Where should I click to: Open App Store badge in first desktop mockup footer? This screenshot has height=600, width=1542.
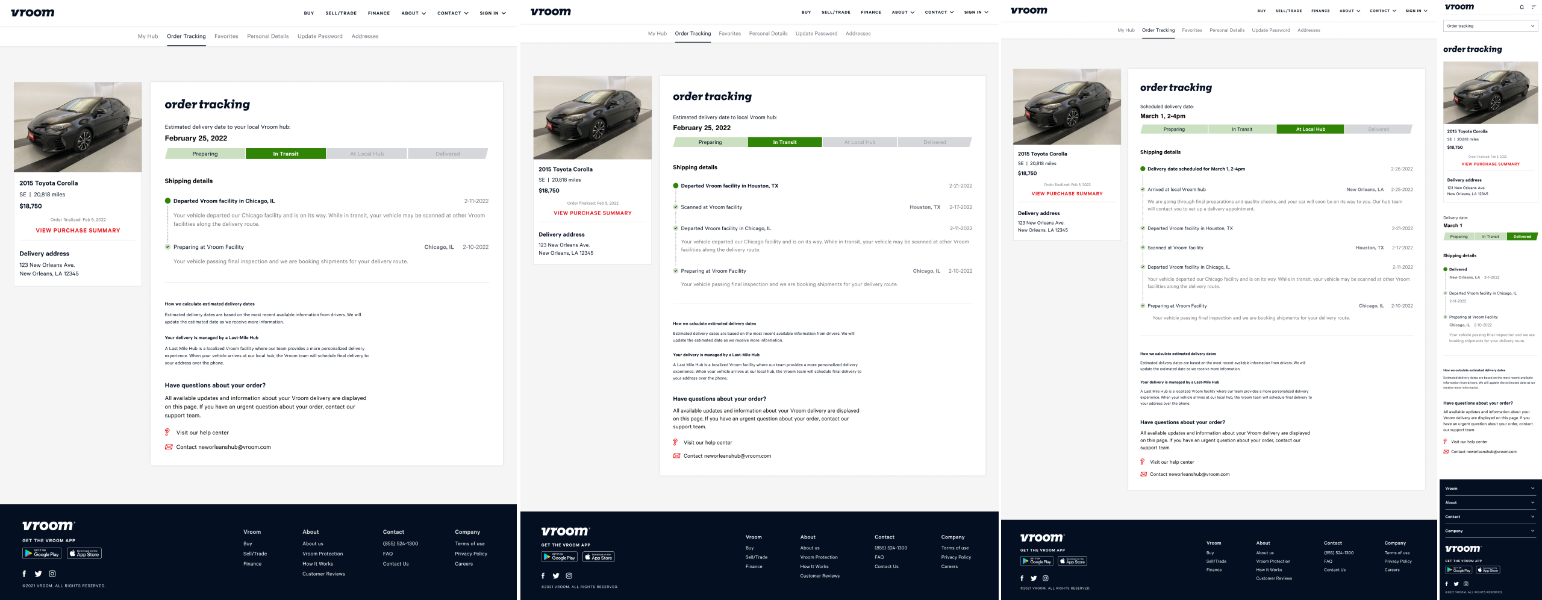point(84,554)
